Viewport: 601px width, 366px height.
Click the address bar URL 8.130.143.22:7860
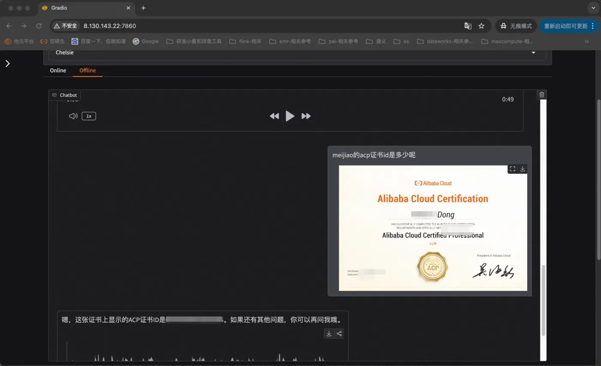(109, 26)
